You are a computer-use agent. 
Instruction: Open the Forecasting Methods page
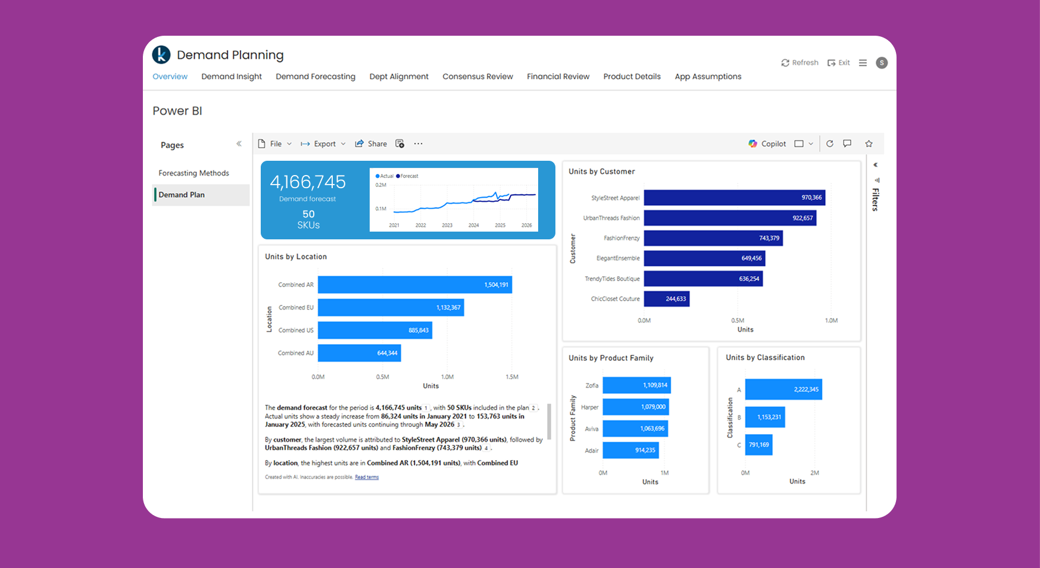point(193,173)
